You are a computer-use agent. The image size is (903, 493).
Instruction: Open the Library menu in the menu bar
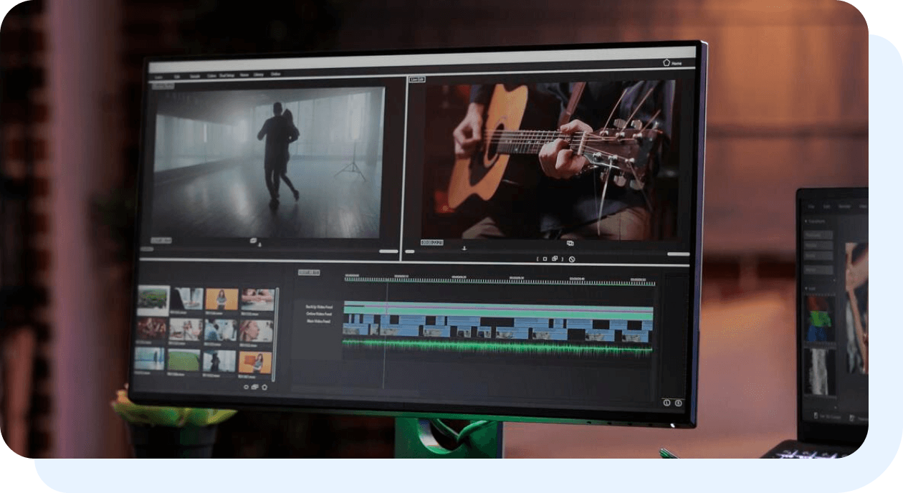pos(258,75)
